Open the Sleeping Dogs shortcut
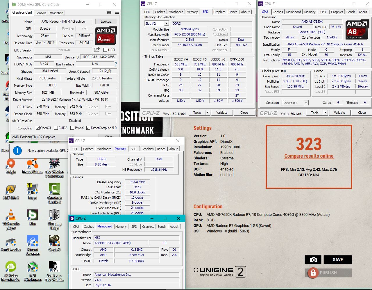 54,220
